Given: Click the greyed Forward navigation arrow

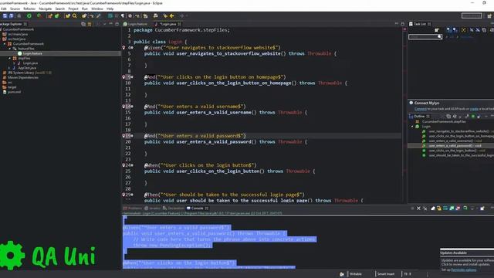Looking at the screenshot, I should tap(182, 15).
